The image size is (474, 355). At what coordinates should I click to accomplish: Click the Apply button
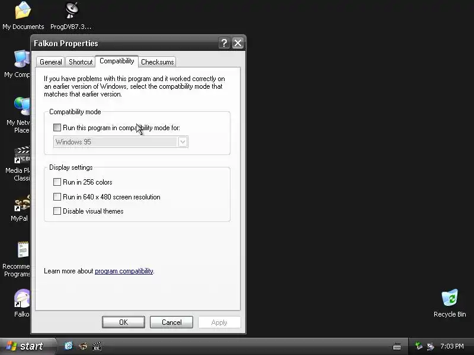click(219, 322)
